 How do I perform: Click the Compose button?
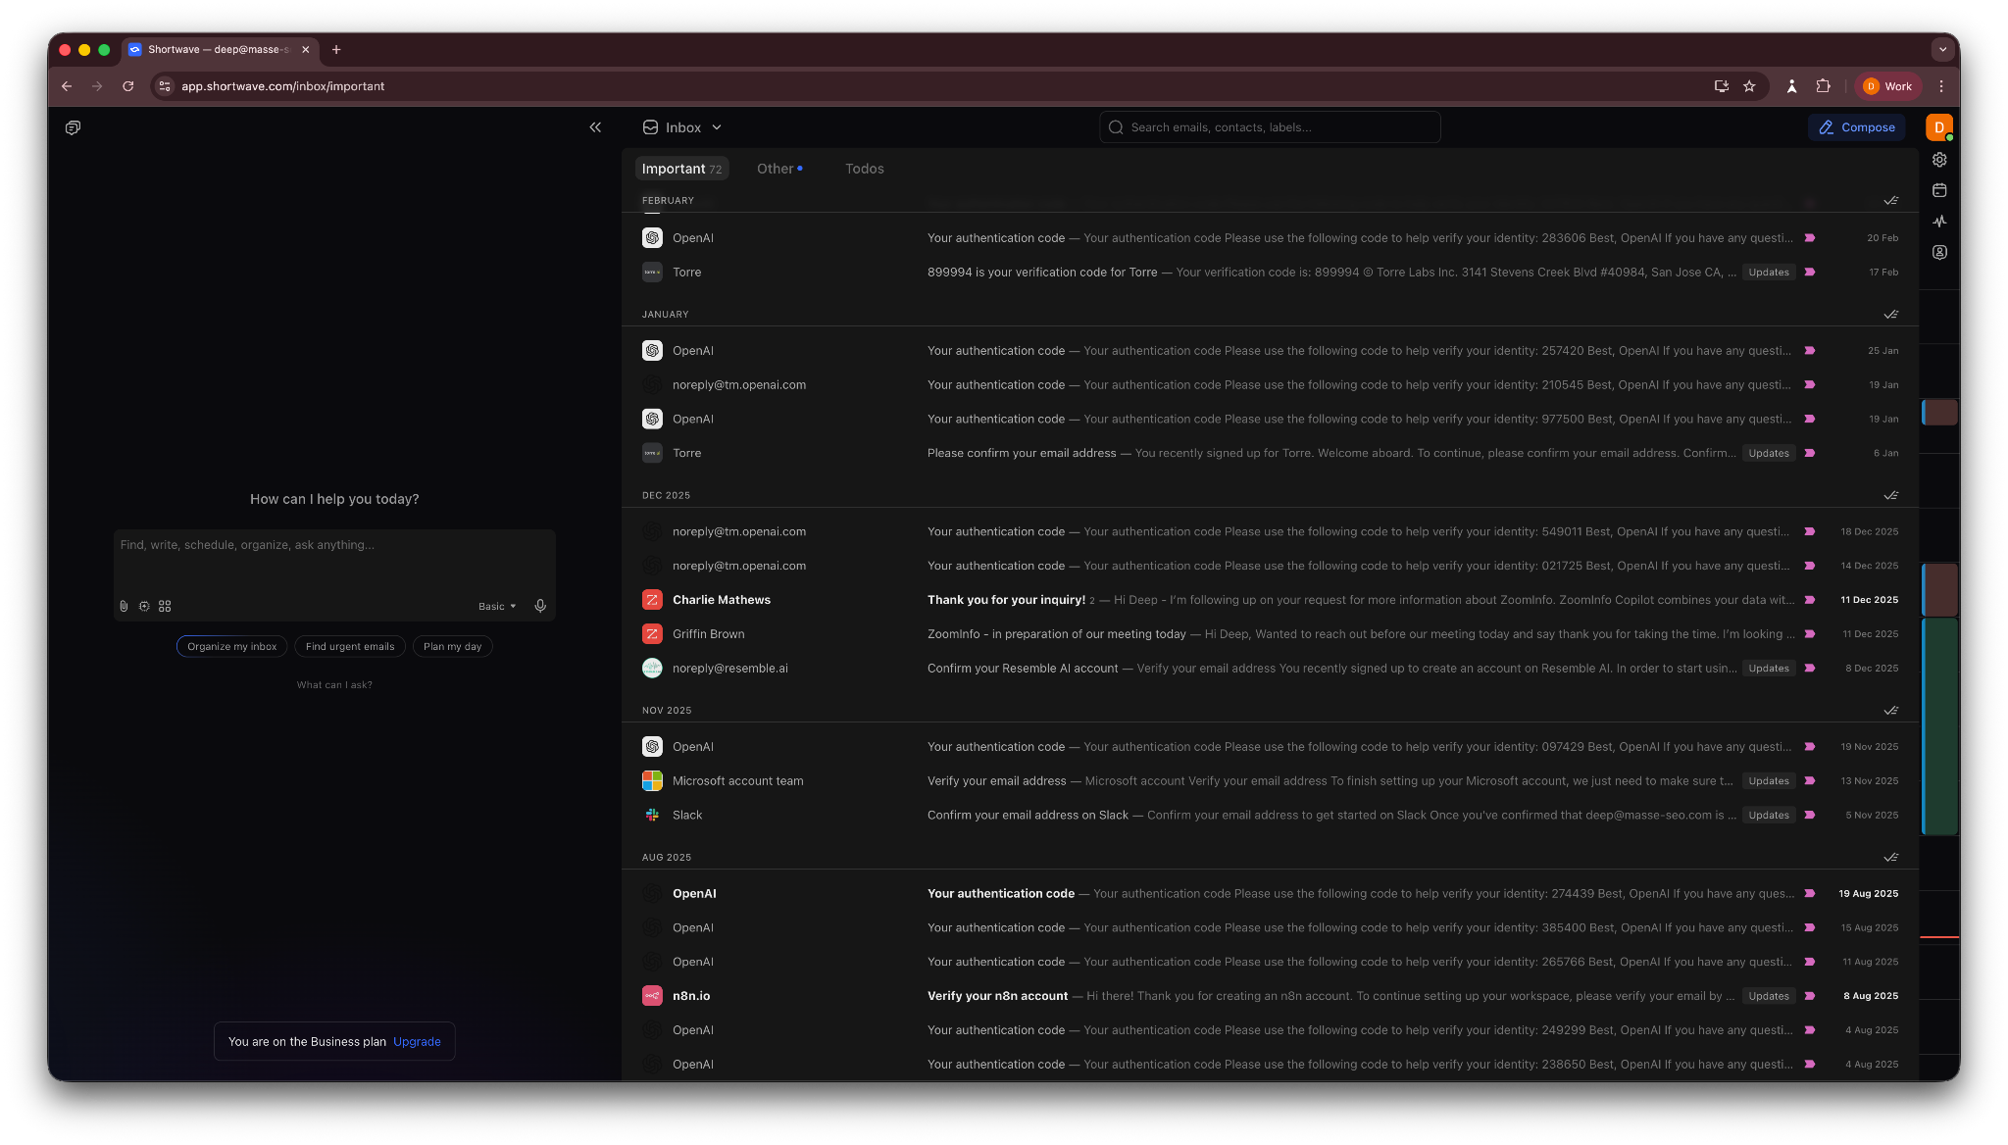click(x=1857, y=127)
